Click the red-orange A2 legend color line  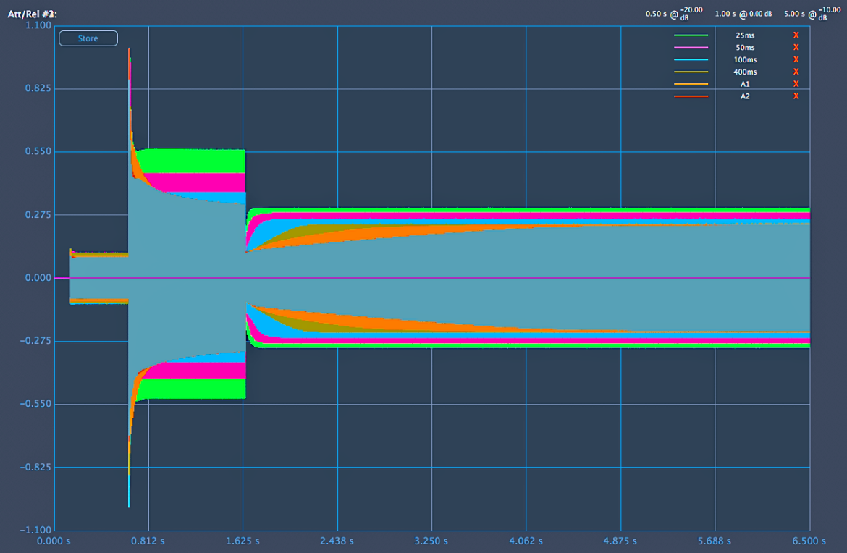[691, 96]
